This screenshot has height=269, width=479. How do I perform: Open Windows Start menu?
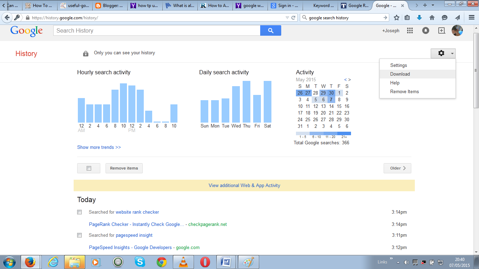(x=9, y=262)
